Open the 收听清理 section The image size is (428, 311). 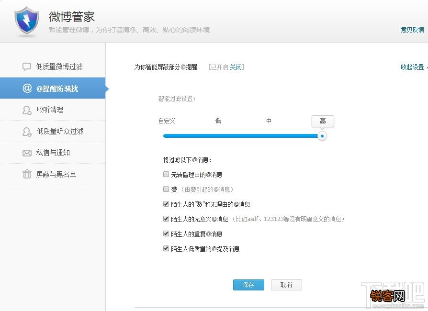point(53,110)
